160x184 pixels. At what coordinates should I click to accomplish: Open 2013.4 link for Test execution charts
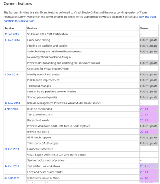144,114
